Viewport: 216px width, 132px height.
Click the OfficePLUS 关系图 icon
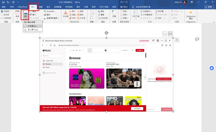pos(66,14)
